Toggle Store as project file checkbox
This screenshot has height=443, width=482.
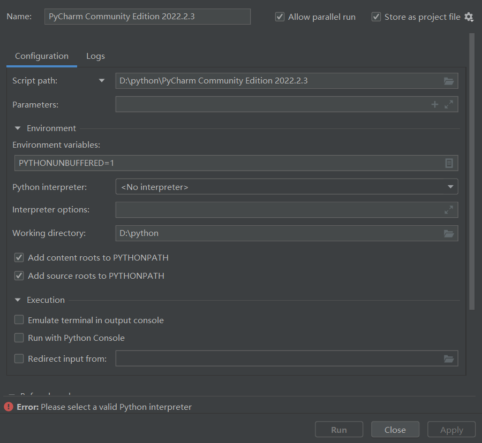point(376,17)
